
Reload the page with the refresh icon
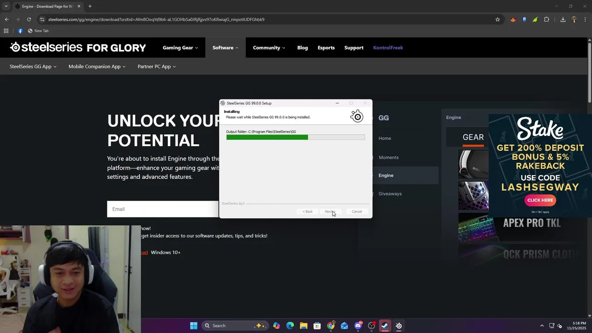pos(29,19)
